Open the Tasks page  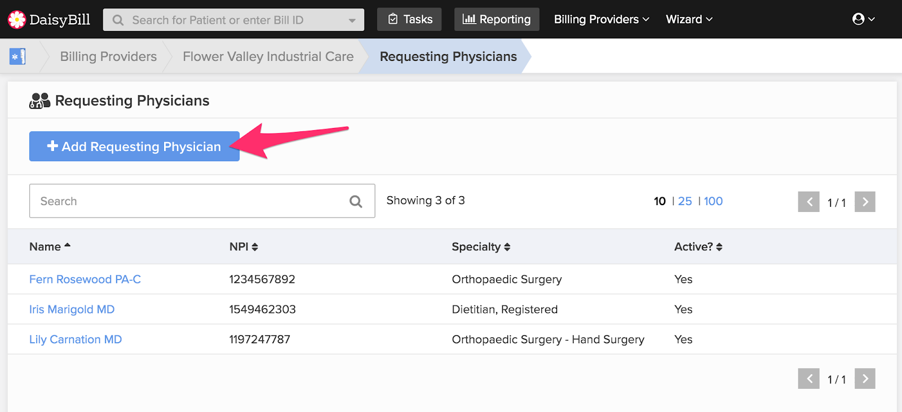410,19
